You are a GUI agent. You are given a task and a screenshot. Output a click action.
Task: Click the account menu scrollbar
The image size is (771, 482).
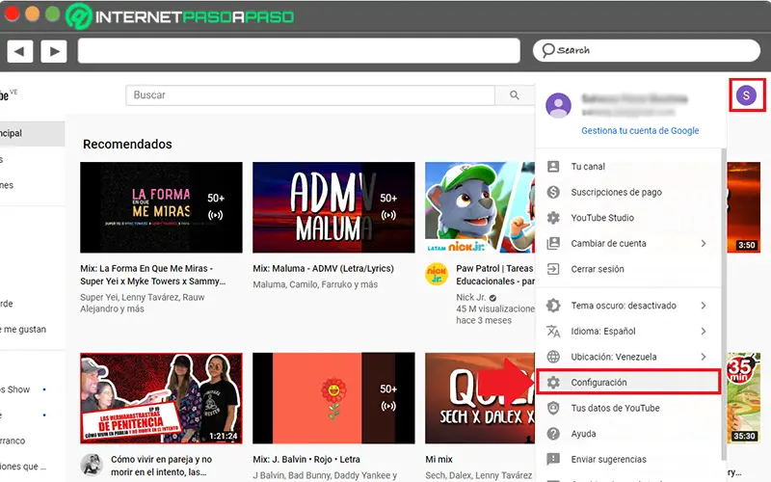tap(724, 303)
